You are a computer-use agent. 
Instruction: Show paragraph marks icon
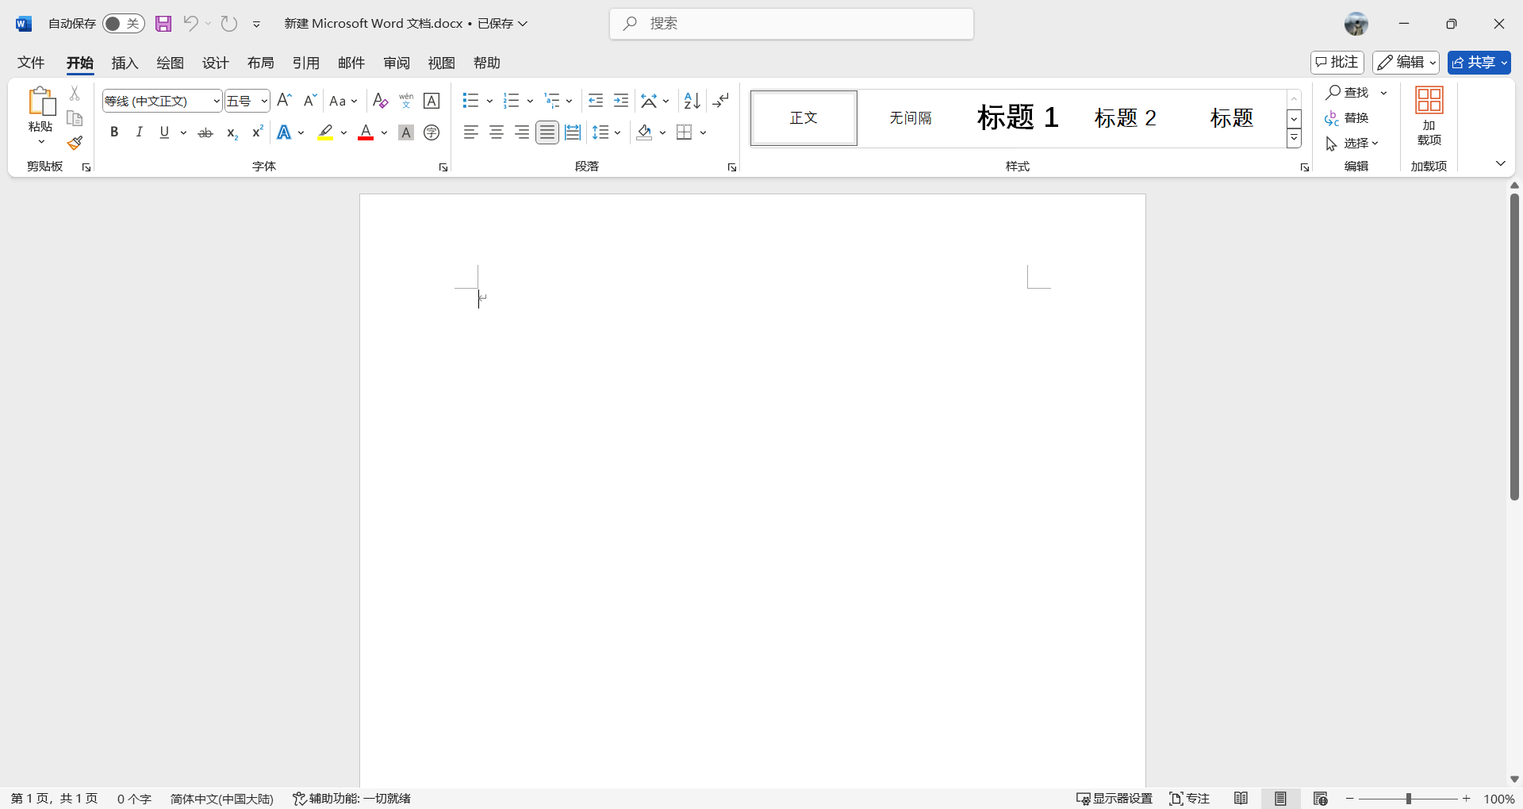(x=720, y=101)
